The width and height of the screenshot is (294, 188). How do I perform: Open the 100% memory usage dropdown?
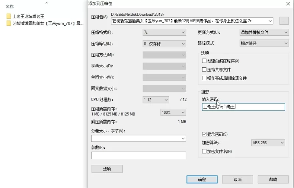pyautogui.click(x=173, y=112)
